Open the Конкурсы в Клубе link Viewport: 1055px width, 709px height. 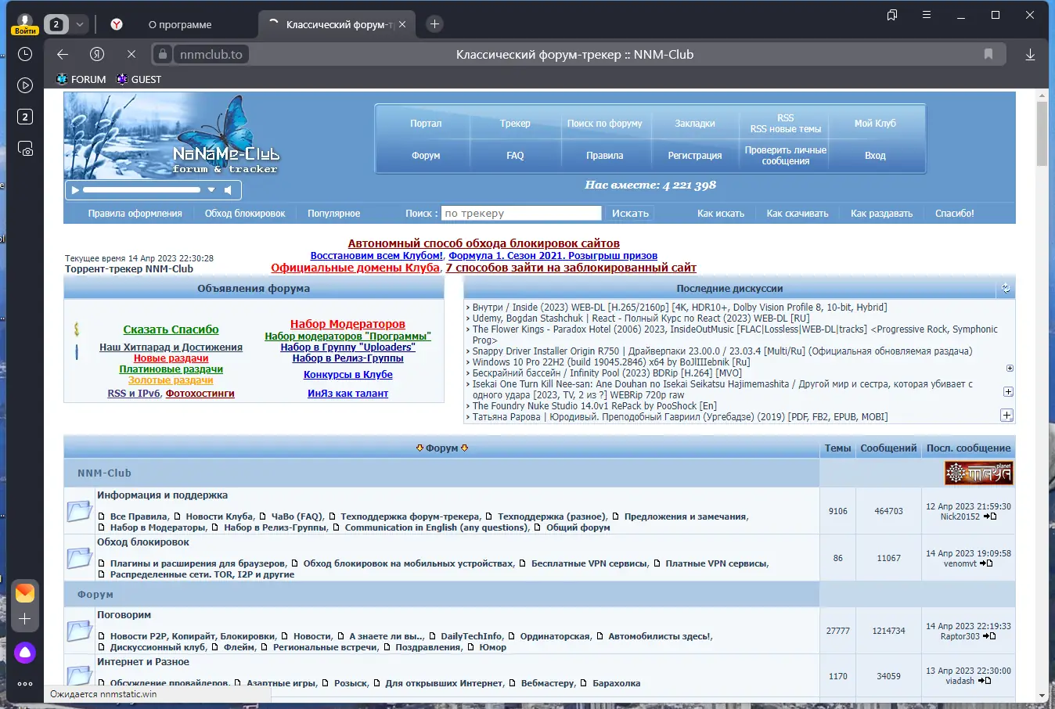tap(347, 375)
